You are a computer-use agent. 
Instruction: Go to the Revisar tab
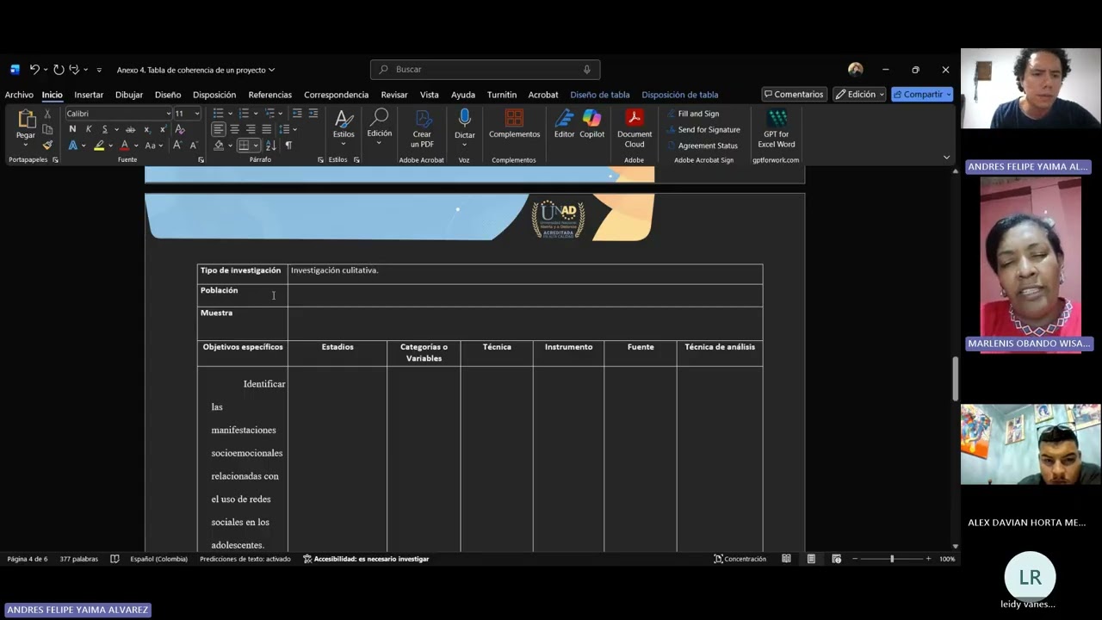coord(394,95)
